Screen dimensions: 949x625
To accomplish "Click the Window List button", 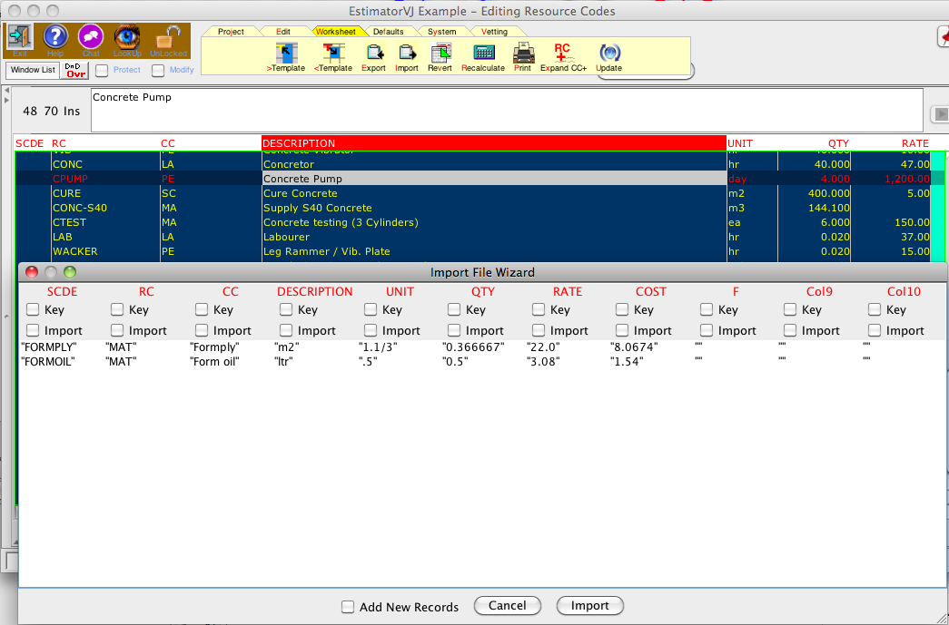I will [x=33, y=70].
